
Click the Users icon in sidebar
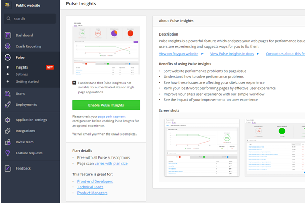tap(8, 94)
